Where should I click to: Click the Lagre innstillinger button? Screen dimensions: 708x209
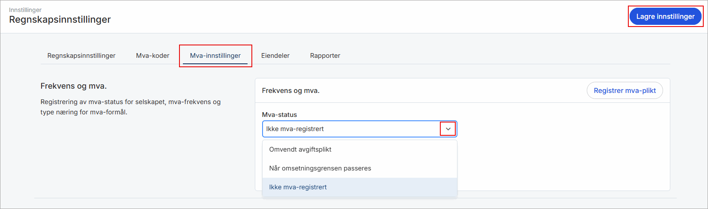pos(665,17)
